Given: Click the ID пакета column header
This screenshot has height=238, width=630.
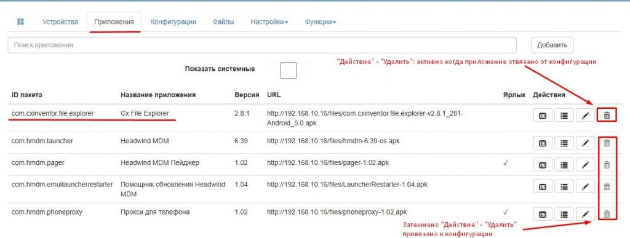Looking at the screenshot, I should pyautogui.click(x=26, y=95).
